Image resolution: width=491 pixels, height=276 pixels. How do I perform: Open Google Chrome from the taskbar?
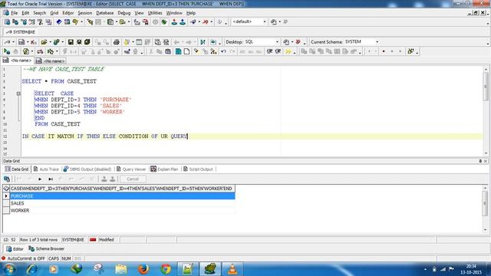tap(166, 269)
